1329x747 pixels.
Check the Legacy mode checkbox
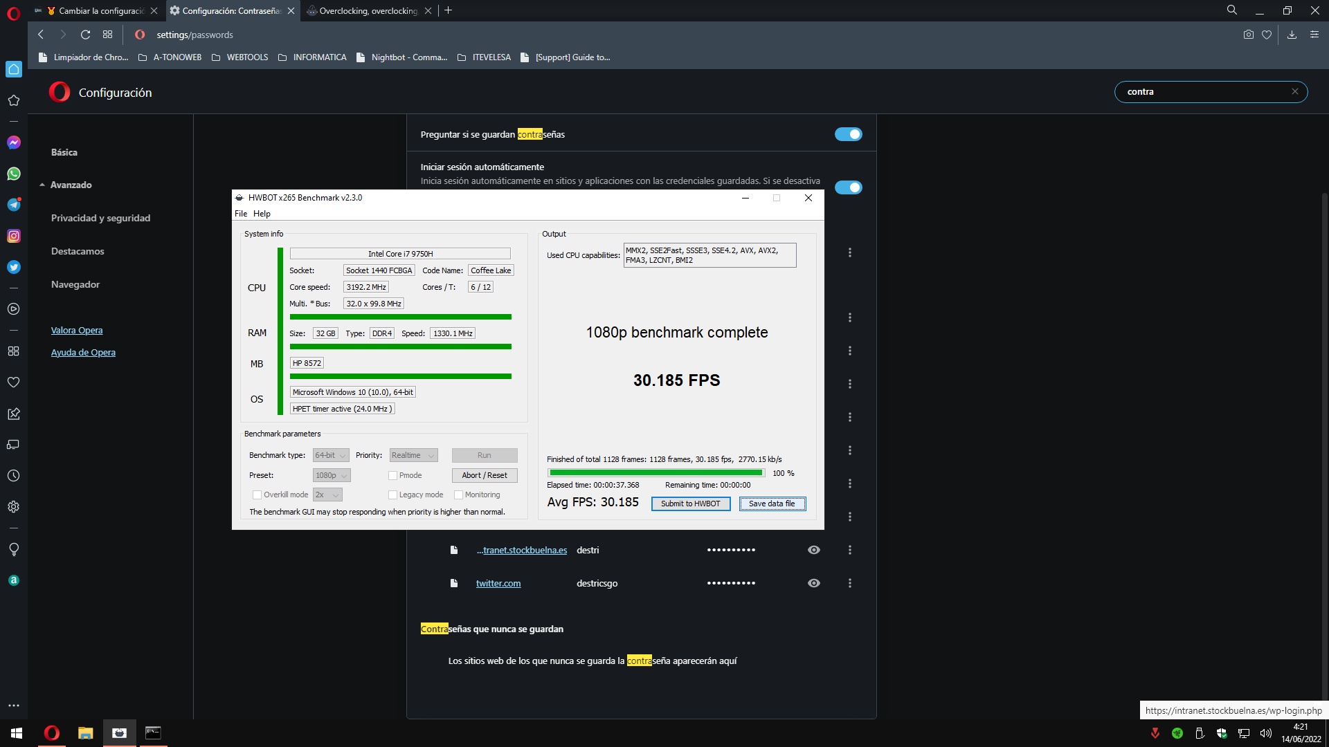point(392,495)
